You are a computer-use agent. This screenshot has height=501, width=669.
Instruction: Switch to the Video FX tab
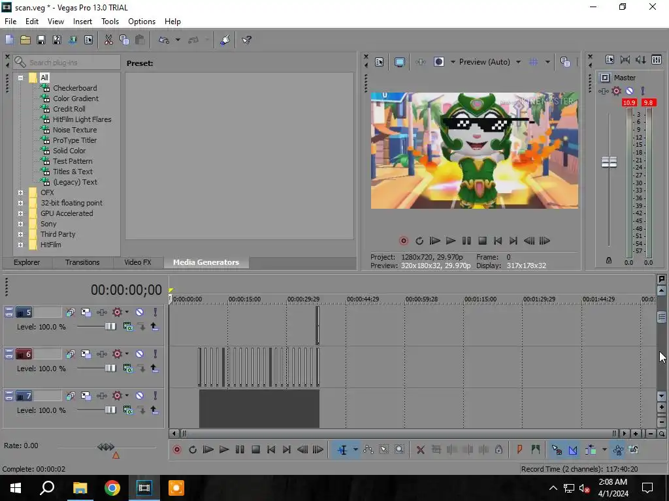click(138, 262)
